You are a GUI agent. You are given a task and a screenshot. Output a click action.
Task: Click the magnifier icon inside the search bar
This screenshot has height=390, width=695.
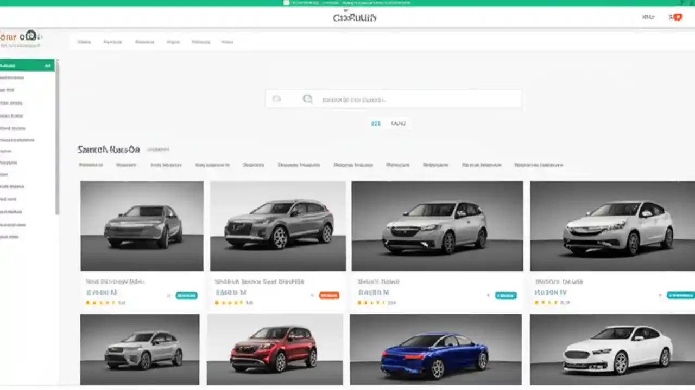307,99
